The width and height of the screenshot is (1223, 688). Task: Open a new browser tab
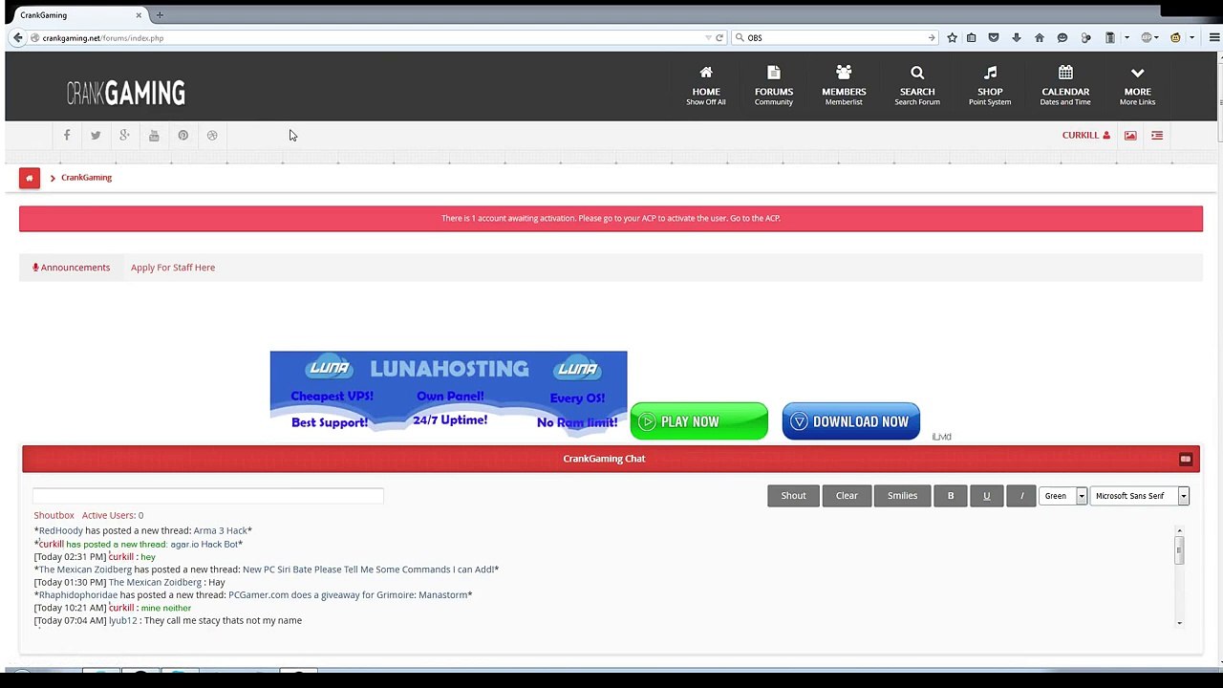[160, 15]
